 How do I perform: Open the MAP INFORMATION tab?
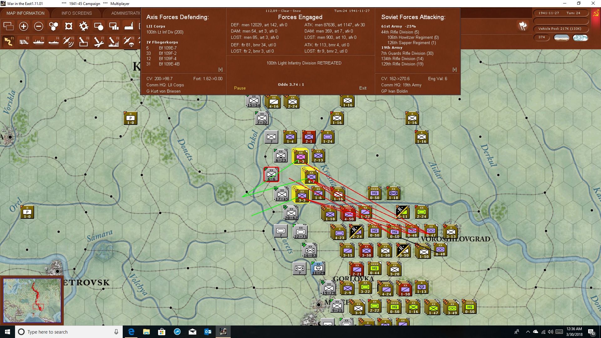[25, 13]
